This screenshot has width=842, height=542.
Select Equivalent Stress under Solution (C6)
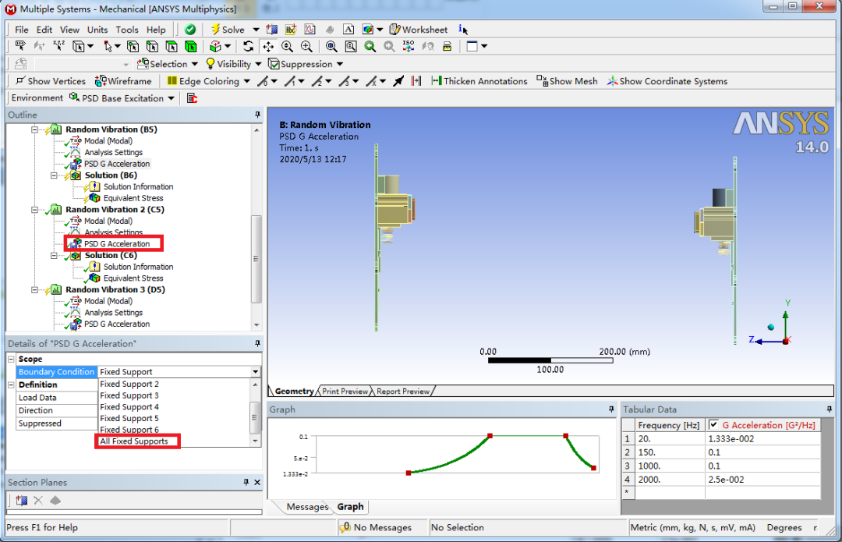point(133,278)
